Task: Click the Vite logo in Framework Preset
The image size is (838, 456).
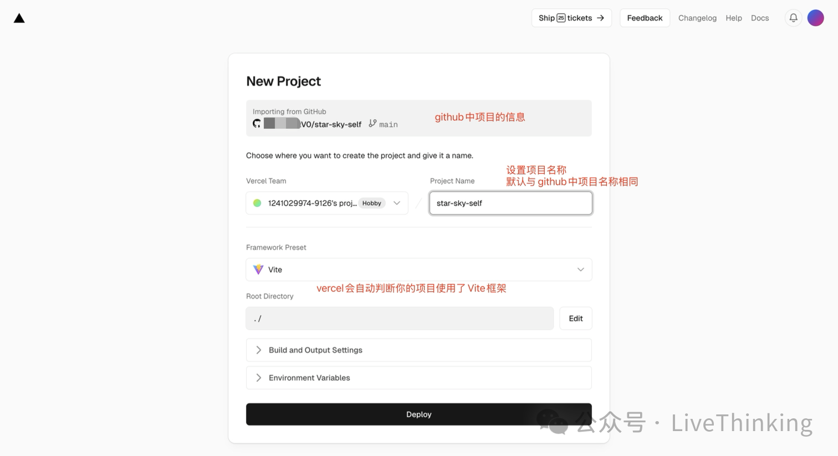Action: click(x=258, y=270)
